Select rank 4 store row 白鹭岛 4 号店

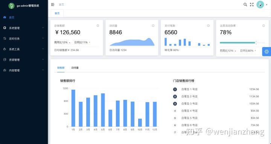tap(216, 111)
